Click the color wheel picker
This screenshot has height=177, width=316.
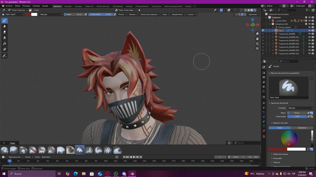click(289, 138)
